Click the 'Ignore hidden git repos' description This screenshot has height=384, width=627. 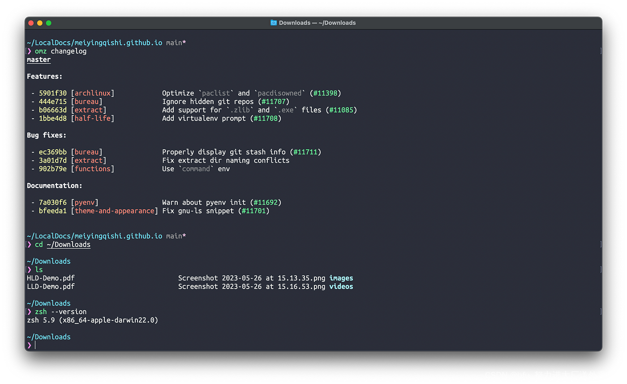coord(208,102)
